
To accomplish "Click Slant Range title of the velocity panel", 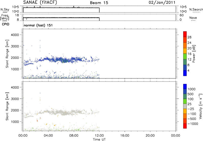I will click(x=7, y=106).
